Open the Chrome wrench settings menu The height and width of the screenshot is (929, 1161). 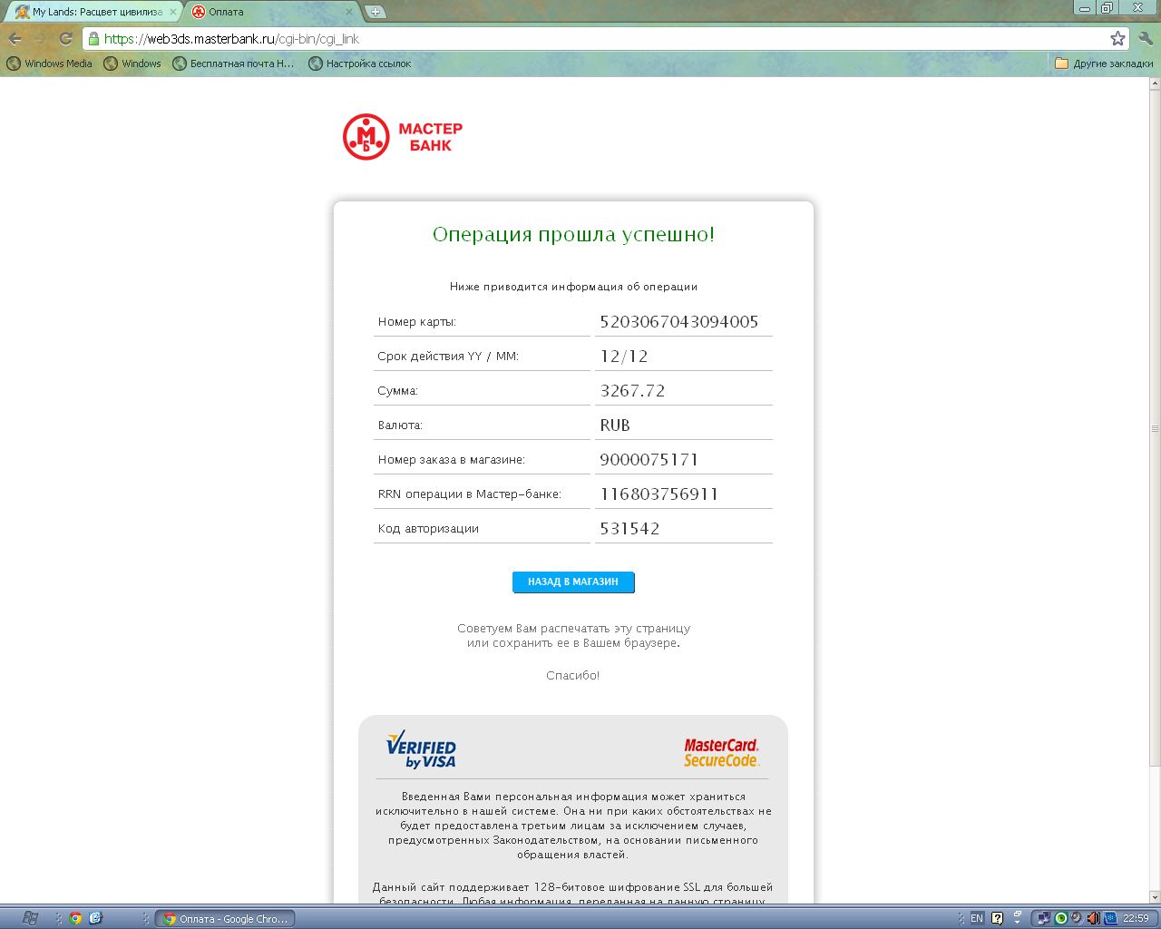tap(1146, 39)
